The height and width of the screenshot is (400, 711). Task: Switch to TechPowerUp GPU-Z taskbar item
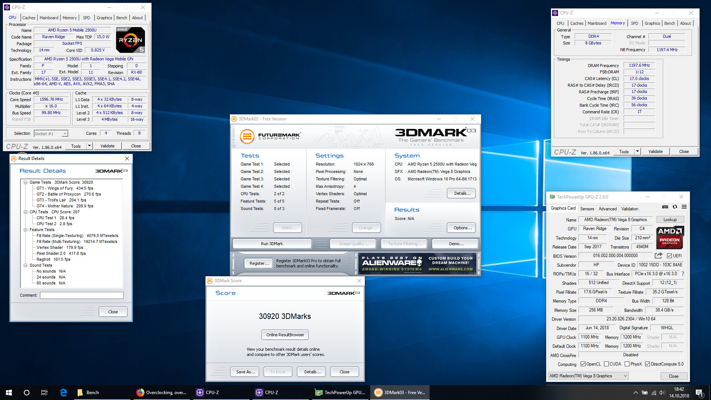[341, 393]
